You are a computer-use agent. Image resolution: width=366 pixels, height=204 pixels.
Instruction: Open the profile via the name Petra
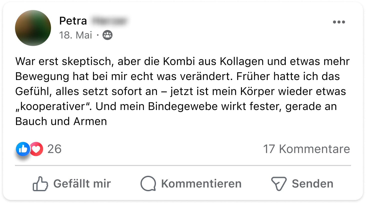73,21
